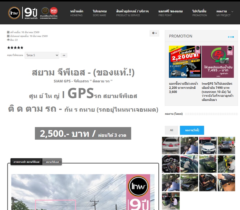Image resolution: width=240 pixels, height=210 pixels.
Task: Click the PROMOTION panel three-dot indicator
Action: click(231, 37)
